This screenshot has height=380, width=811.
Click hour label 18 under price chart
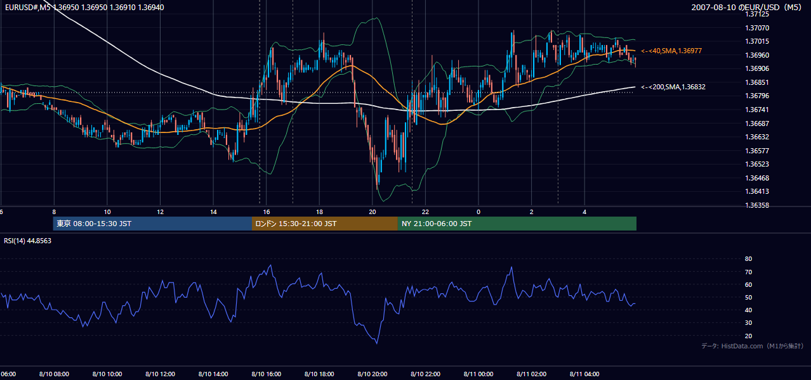[x=319, y=212]
